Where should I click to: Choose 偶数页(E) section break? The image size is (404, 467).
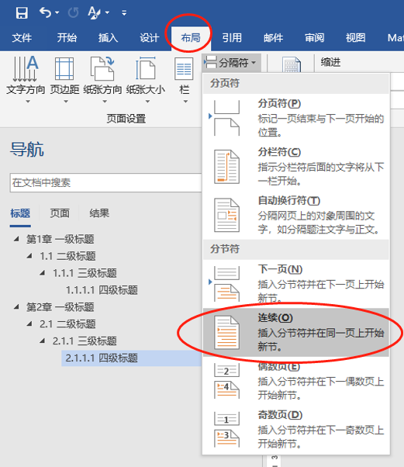296,381
